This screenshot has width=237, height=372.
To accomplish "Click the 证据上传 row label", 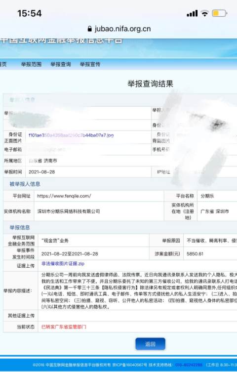I will pyautogui.click(x=26, y=266).
